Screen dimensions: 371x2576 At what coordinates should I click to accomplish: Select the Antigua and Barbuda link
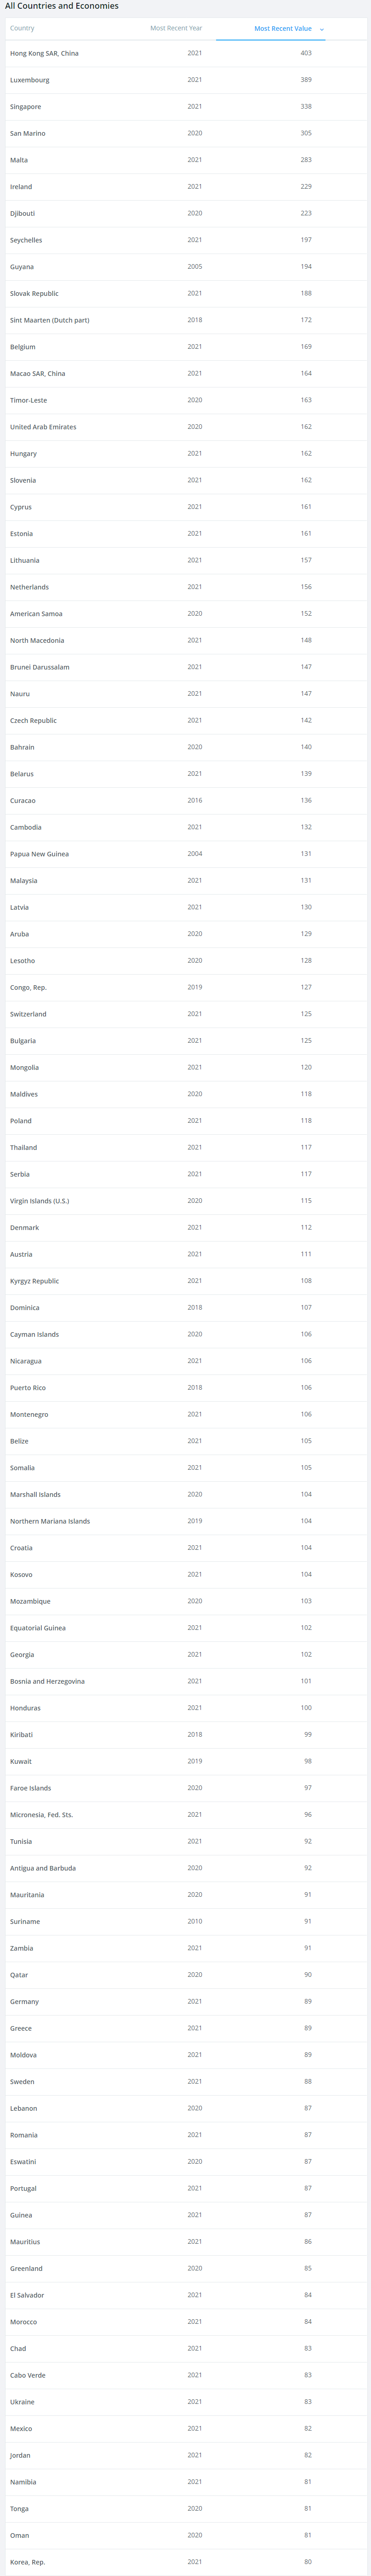click(43, 1868)
